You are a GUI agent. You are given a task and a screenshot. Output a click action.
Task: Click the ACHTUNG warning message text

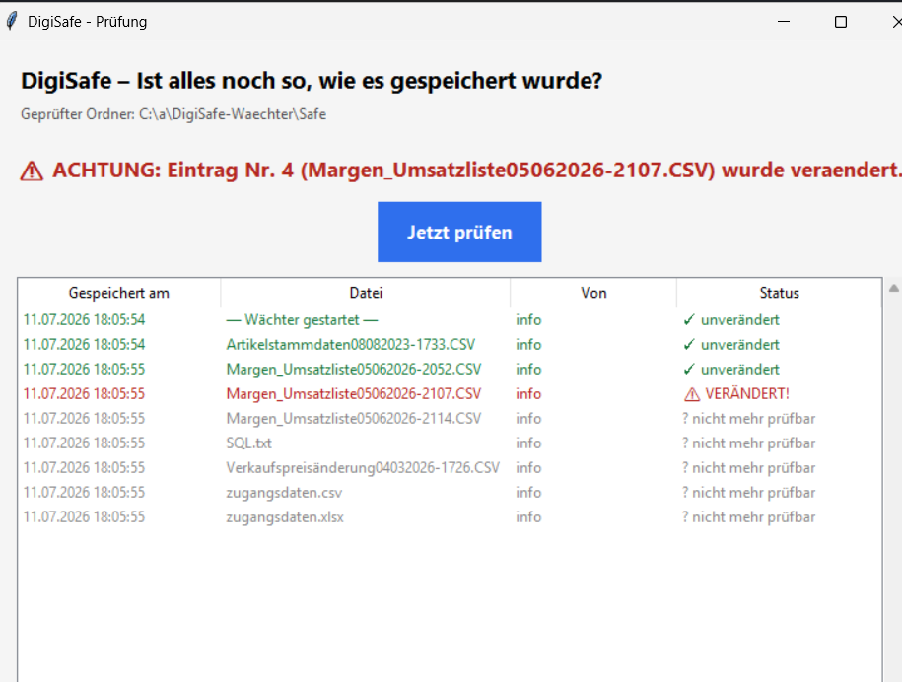[x=477, y=170]
